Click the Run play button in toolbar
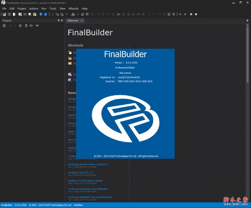This screenshot has height=208, width=251. pos(119,14)
